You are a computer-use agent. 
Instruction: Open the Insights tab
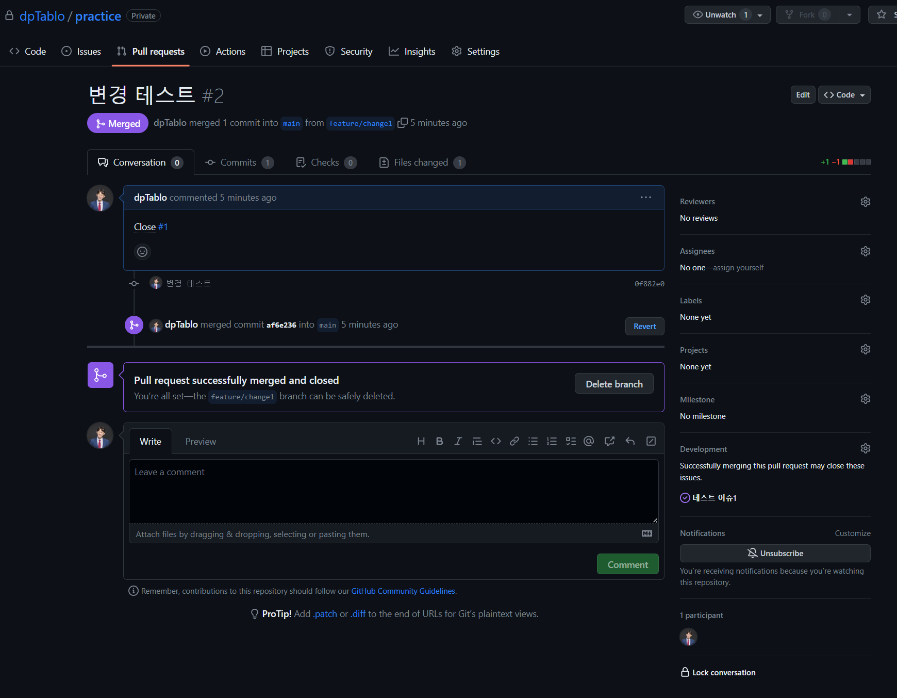[x=412, y=52]
